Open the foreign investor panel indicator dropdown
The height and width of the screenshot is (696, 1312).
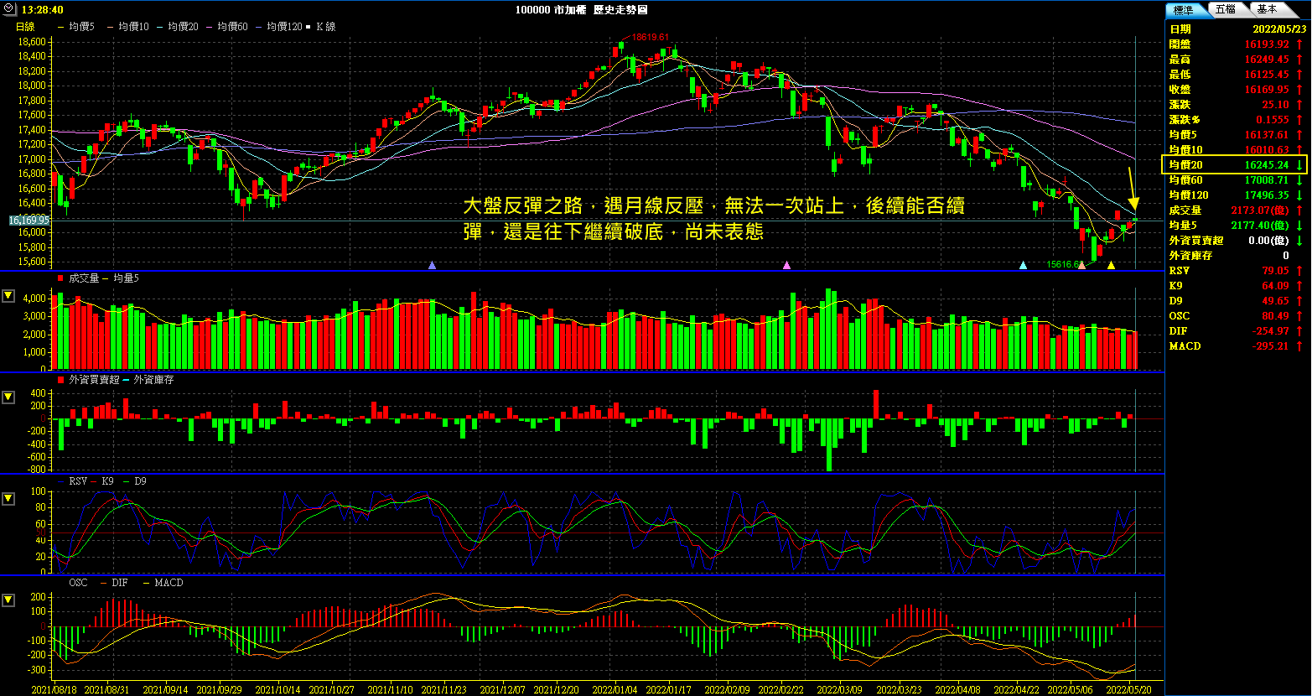pos(8,397)
